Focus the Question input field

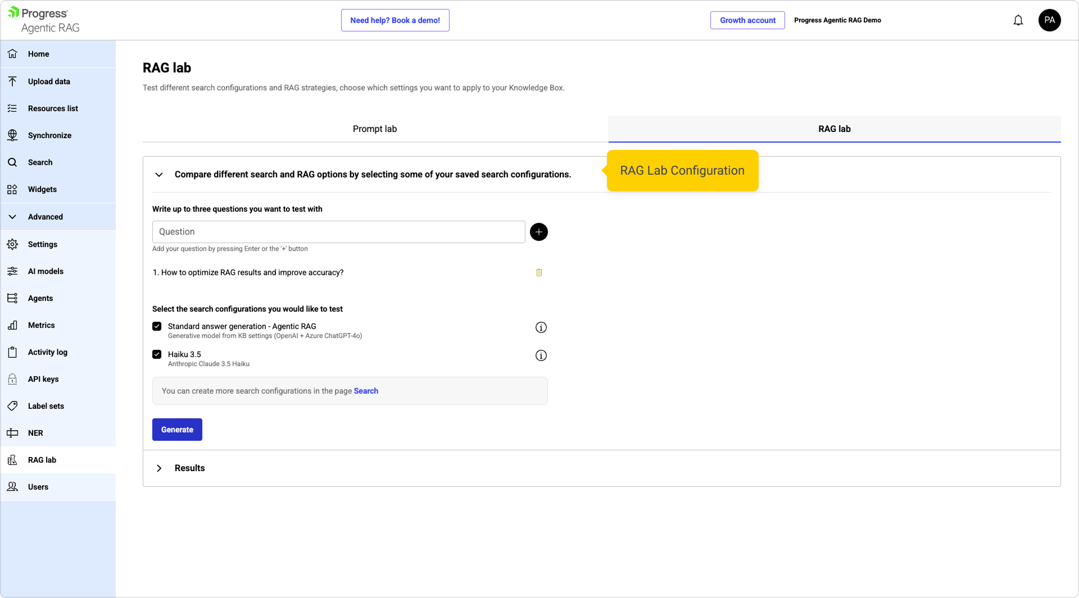point(338,232)
